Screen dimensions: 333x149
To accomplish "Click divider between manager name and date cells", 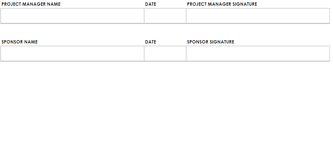I will coord(144,16).
